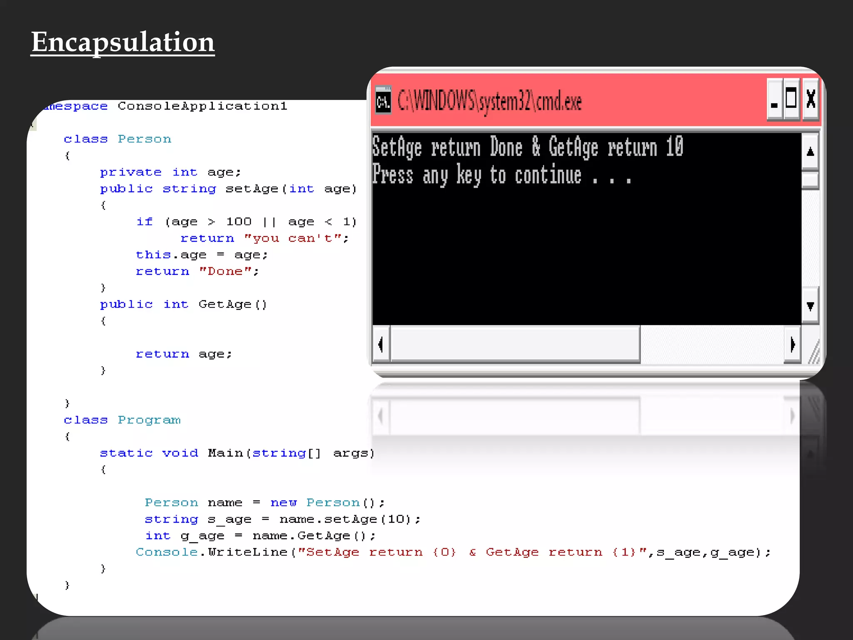
Task: Click the vertical scrollbar thumb in console
Action: [810, 180]
